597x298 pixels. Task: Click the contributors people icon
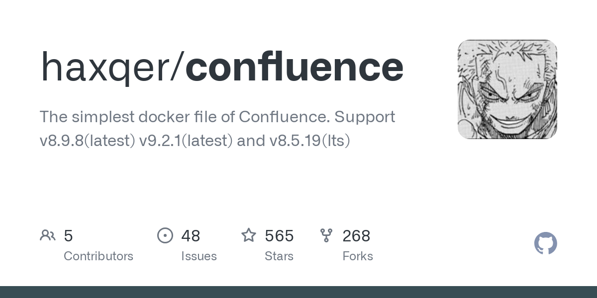[x=48, y=235]
